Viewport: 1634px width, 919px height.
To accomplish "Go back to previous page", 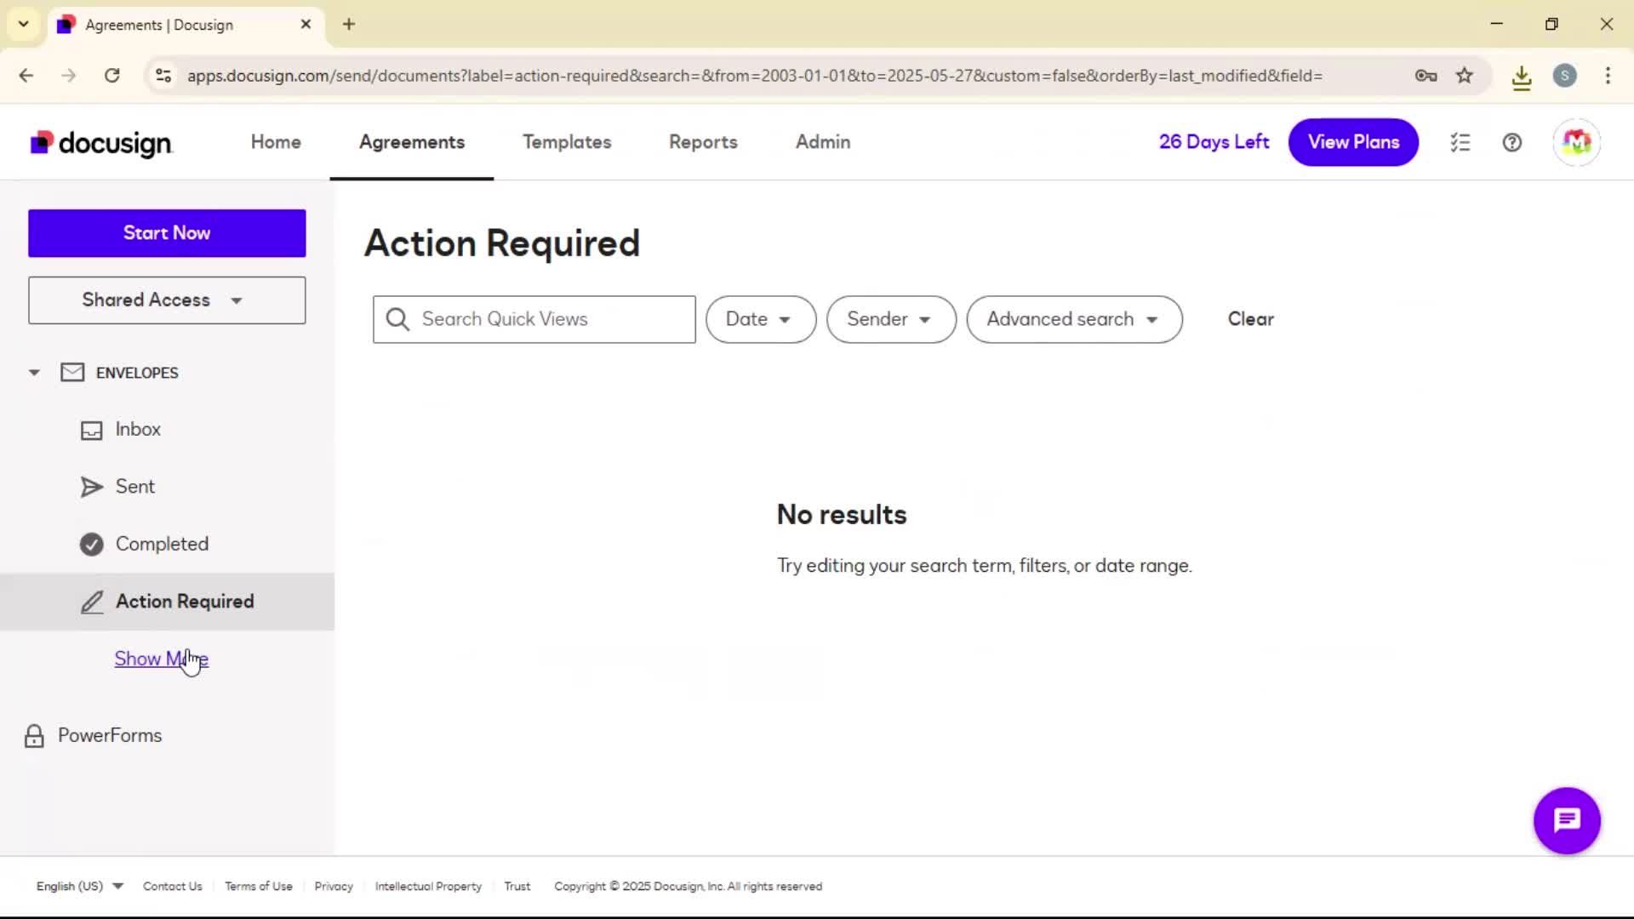I will tap(26, 76).
